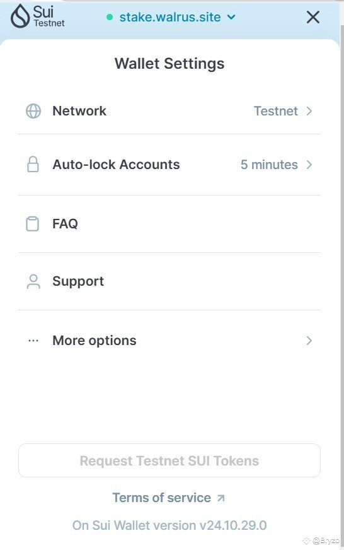The image size is (344, 550).
Task: Close Wallet Settings with the X
Action: [313, 17]
